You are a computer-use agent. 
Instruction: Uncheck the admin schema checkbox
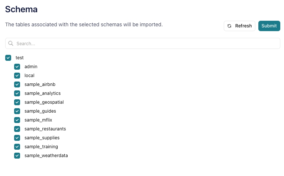[x=17, y=67]
